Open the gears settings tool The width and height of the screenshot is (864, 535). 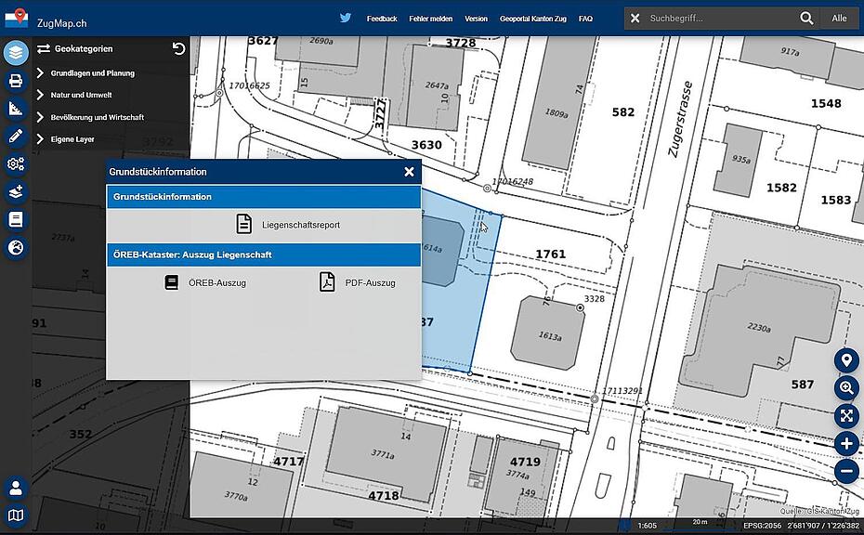(x=16, y=164)
